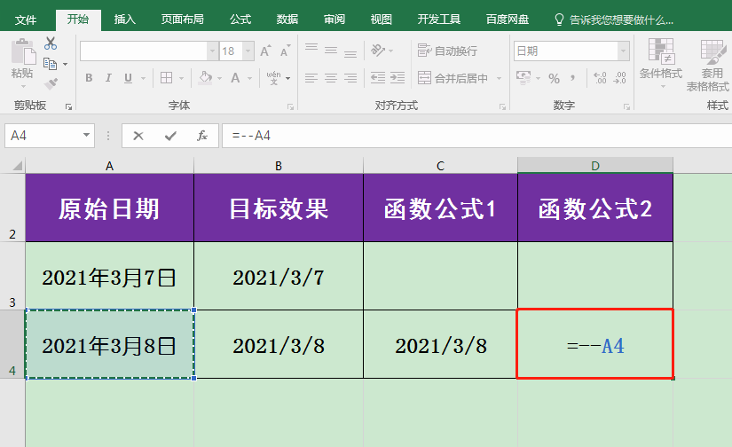Open the Name Box dropdown arrow
Screen dimensions: 732x447
pyautogui.click(x=86, y=136)
